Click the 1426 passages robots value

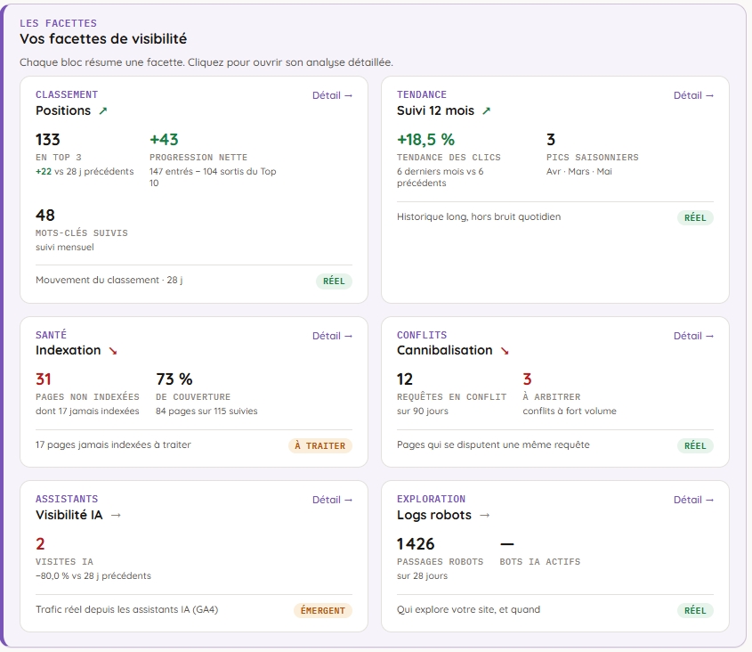[x=416, y=544]
